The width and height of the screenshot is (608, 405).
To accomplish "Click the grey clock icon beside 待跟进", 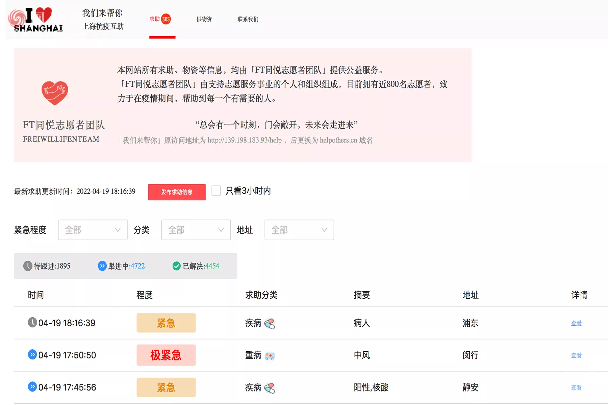I will click(x=28, y=266).
